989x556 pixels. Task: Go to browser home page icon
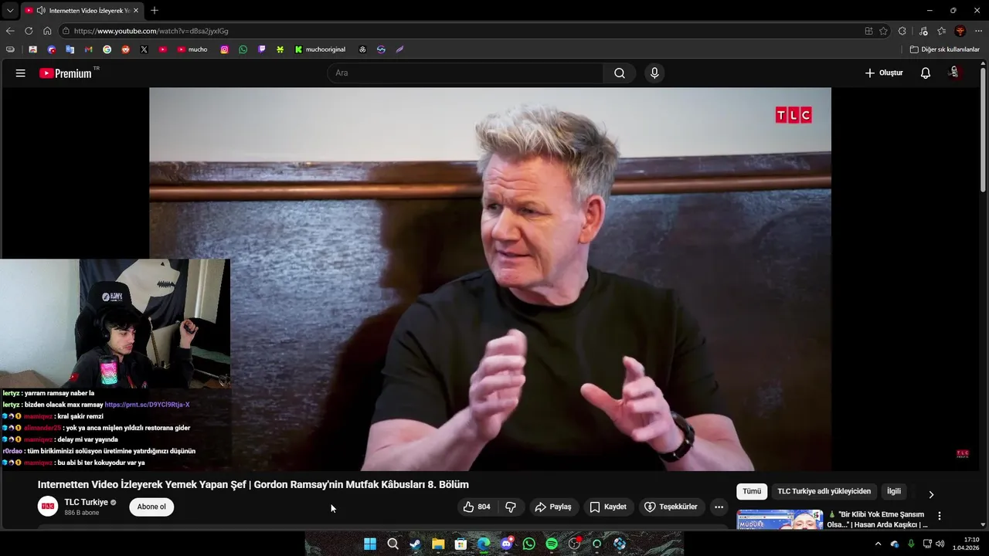[x=47, y=31]
